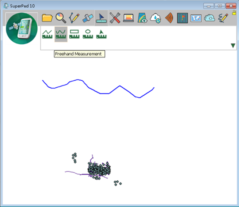Toggle the yellow padlock toolbar lock
The width and height of the screenshot is (239, 207).
[x=234, y=13]
